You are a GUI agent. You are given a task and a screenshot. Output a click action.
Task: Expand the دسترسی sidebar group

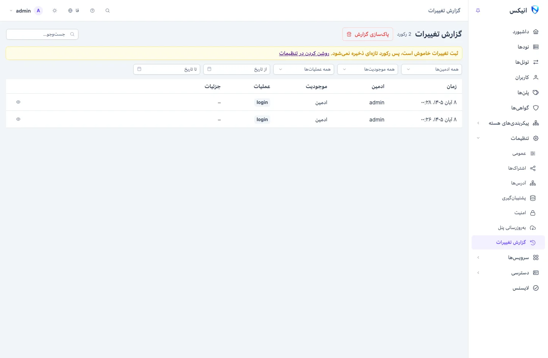(508, 273)
